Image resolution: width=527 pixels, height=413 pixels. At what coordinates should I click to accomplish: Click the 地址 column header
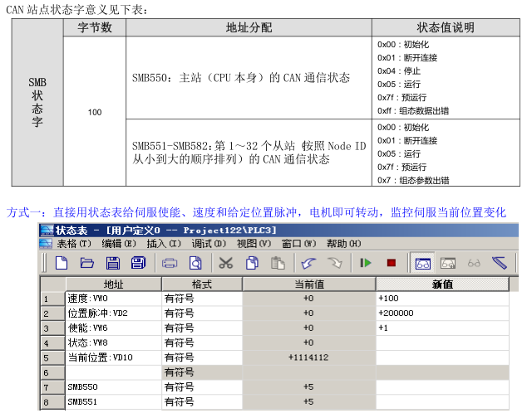click(x=114, y=284)
